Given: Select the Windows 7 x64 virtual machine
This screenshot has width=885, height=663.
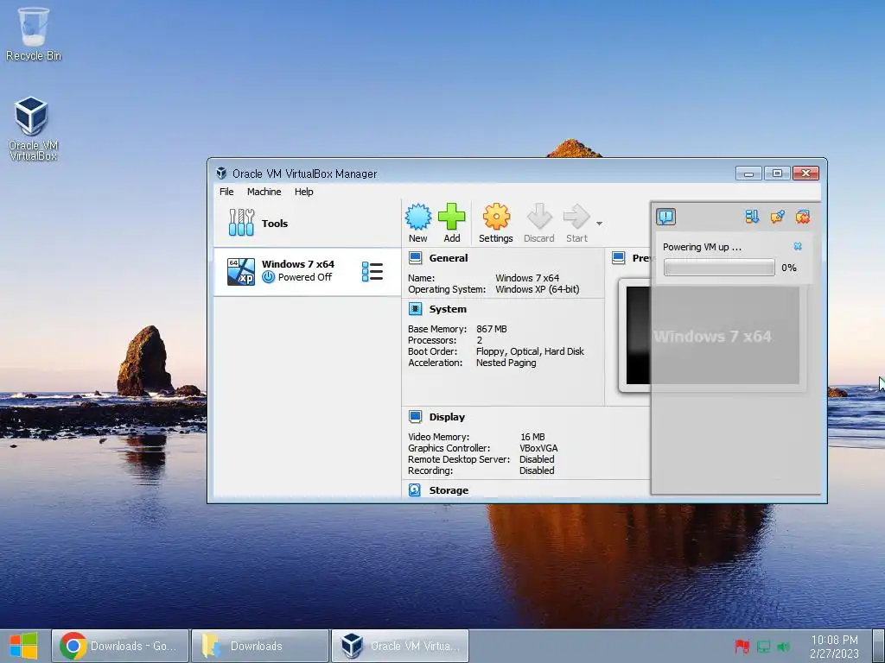Looking at the screenshot, I should [x=307, y=271].
